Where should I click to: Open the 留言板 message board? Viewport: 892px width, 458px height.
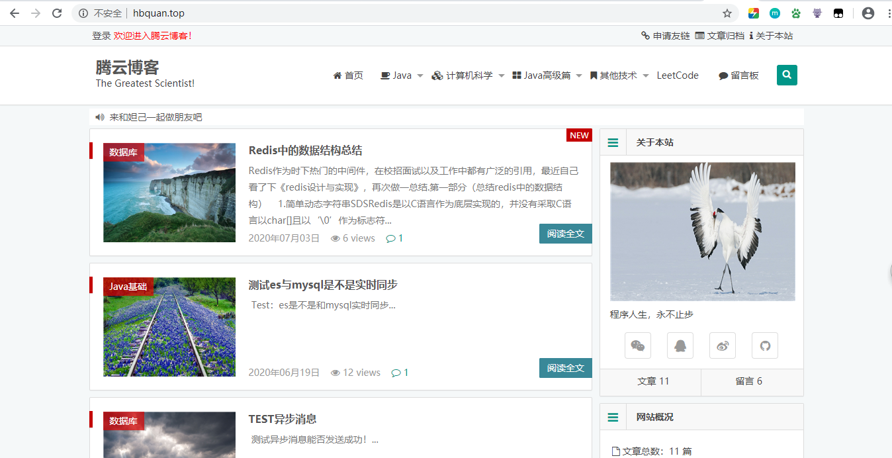click(x=738, y=75)
